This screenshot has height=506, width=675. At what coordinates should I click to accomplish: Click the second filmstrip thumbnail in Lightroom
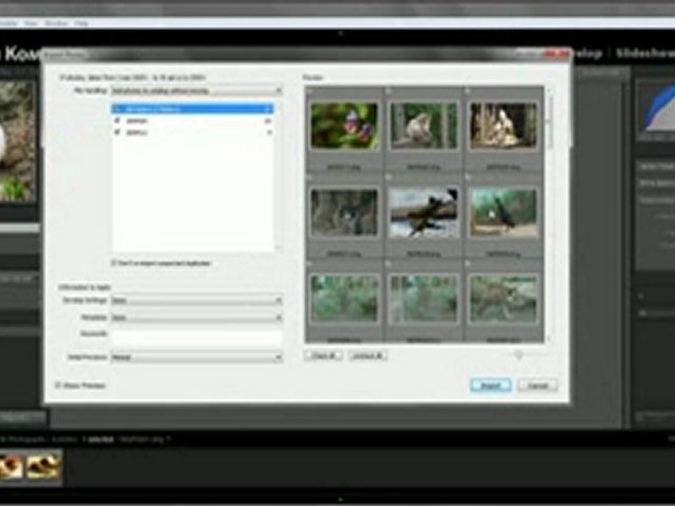42,466
